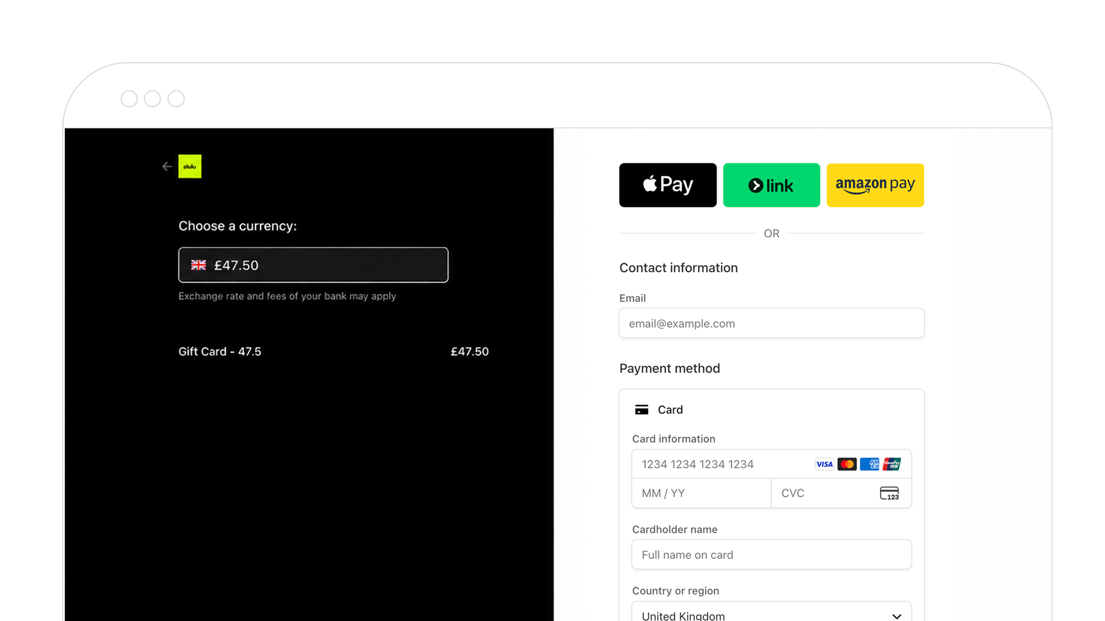
Task: Click the 'Contact information' heading
Action: [679, 268]
